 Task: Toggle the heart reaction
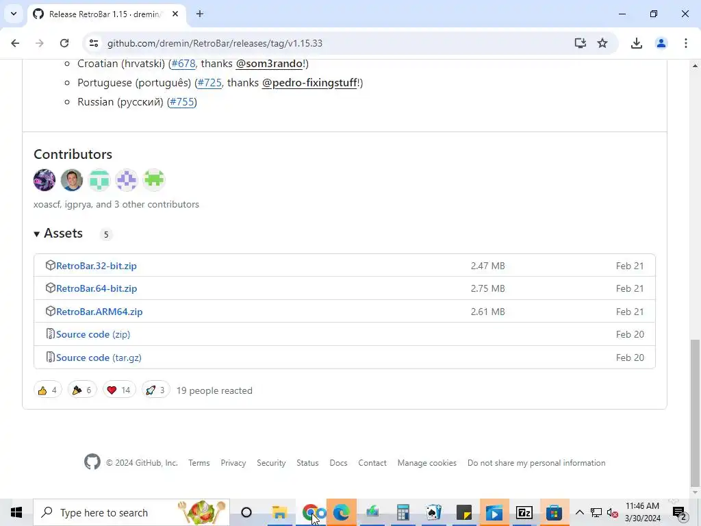pos(119,390)
